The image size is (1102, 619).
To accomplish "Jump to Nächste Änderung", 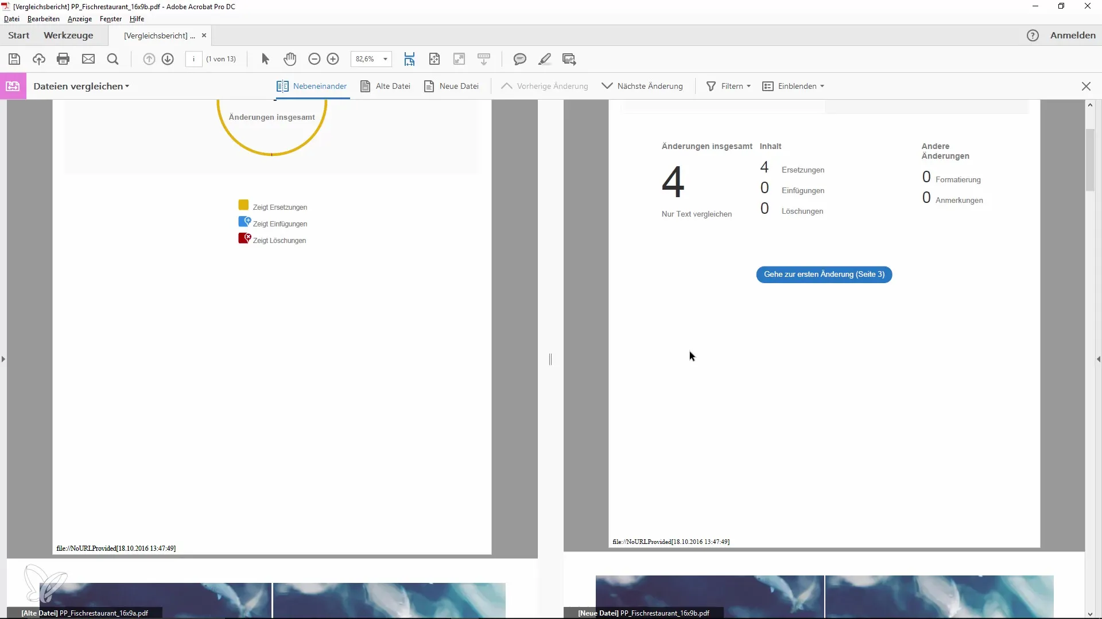I will coord(642,86).
